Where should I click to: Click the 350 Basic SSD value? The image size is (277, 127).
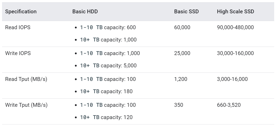click(x=179, y=105)
